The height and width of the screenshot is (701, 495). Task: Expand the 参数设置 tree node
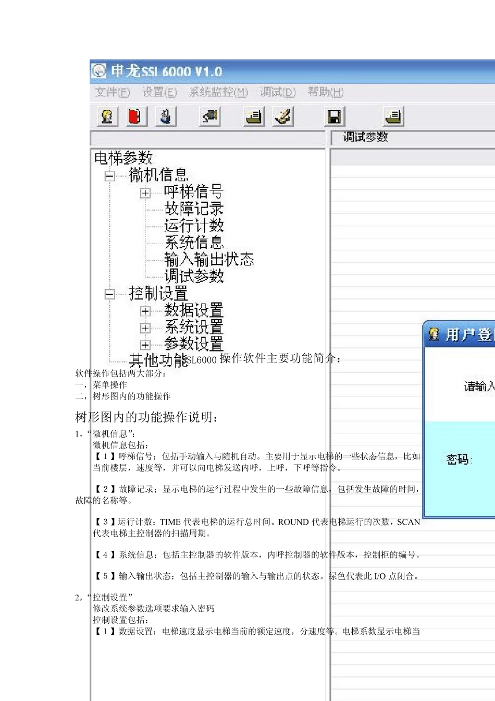pyautogui.click(x=145, y=345)
